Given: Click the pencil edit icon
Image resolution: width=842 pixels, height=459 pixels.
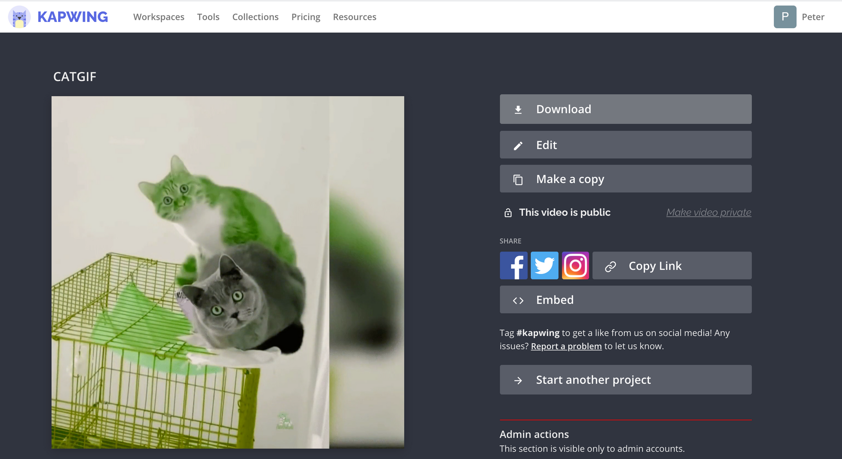Looking at the screenshot, I should click(518, 146).
